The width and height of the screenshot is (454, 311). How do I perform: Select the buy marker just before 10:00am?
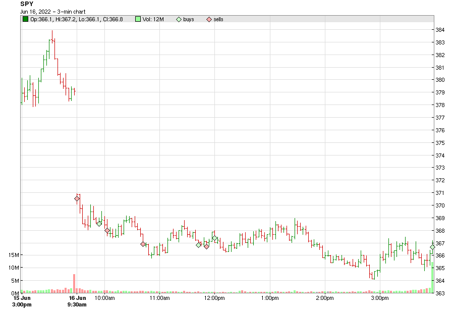pyautogui.click(x=99, y=224)
